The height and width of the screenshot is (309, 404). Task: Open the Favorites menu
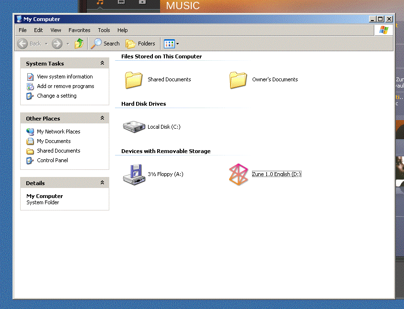79,30
